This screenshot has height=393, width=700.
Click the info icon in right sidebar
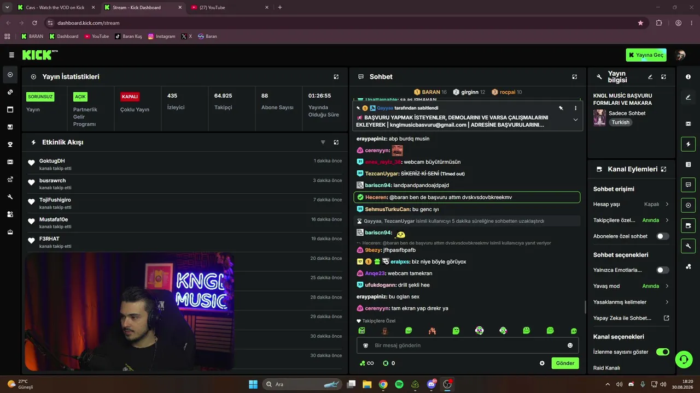pyautogui.click(x=688, y=77)
